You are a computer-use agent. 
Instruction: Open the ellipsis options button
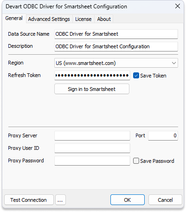[x=60, y=200]
